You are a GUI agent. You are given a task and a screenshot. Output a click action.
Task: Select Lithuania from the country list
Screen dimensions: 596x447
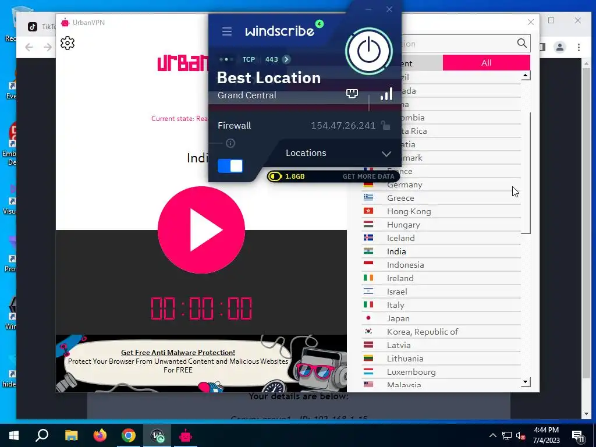(441, 359)
